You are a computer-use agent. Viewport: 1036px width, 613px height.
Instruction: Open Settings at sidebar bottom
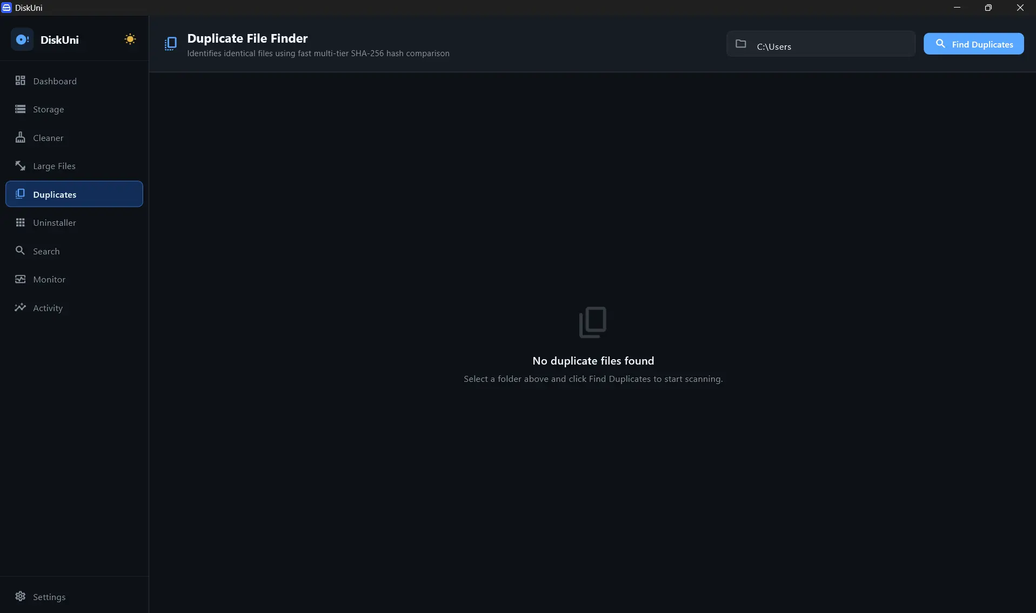(74, 596)
